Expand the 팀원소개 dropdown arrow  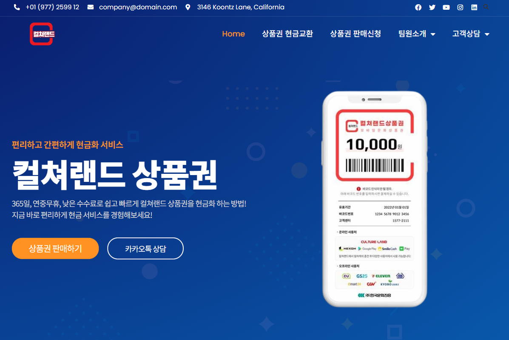(x=433, y=34)
